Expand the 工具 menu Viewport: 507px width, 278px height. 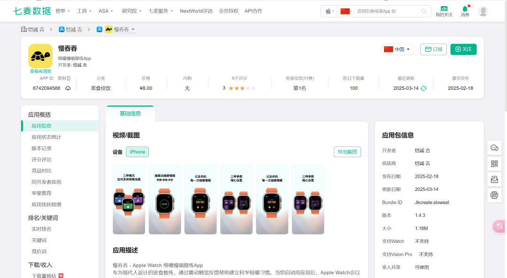(x=84, y=11)
